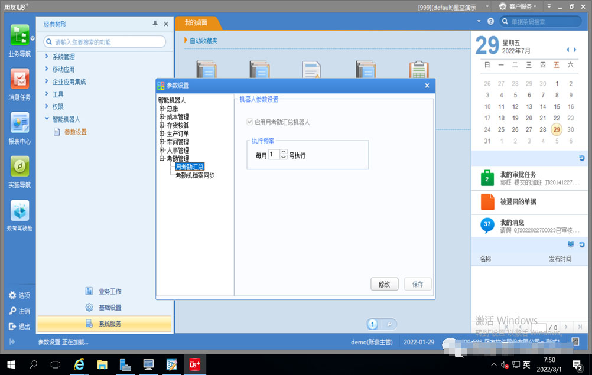Click the 保存 button

418,284
